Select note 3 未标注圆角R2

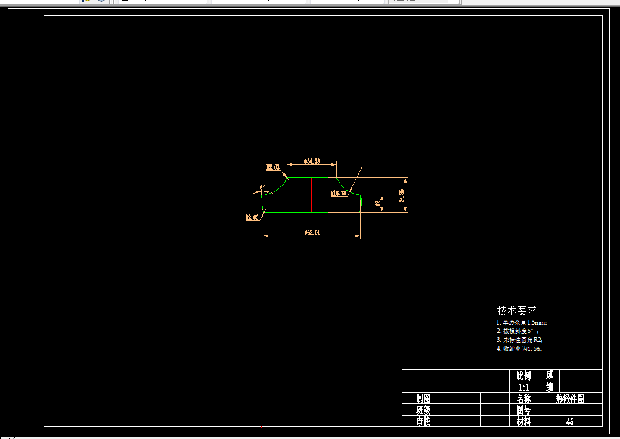[520, 340]
